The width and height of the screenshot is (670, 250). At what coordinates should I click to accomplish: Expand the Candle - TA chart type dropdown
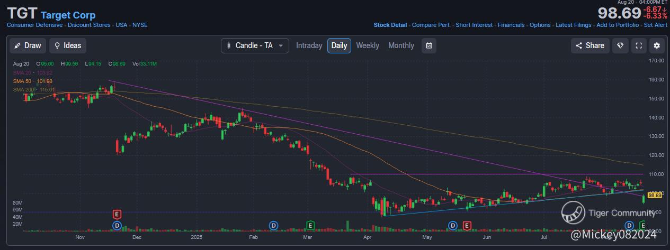pos(255,45)
